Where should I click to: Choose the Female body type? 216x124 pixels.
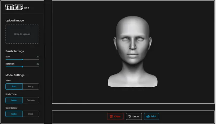click(31, 100)
